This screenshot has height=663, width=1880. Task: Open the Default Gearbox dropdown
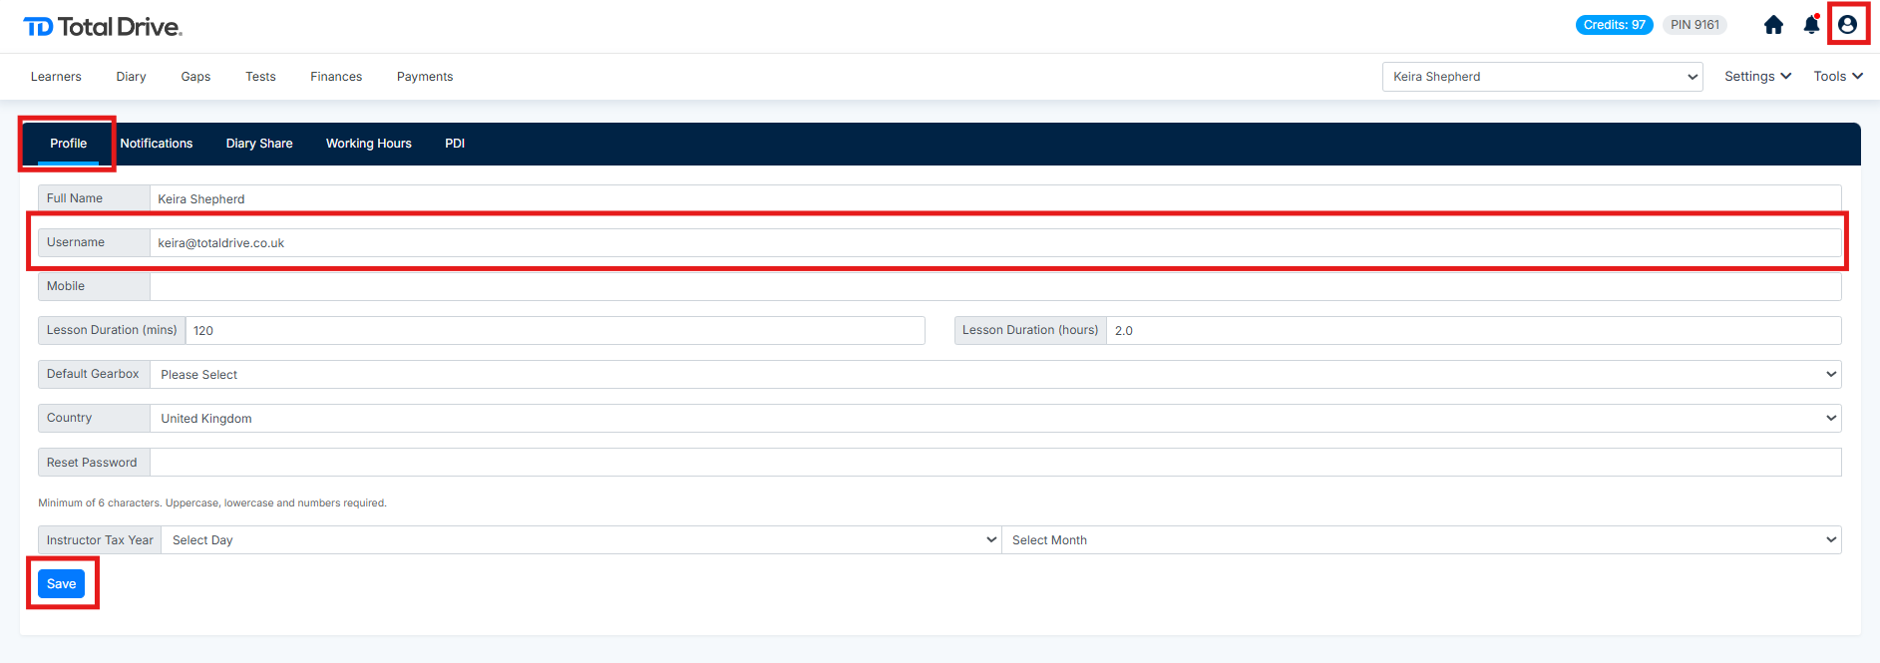click(995, 374)
